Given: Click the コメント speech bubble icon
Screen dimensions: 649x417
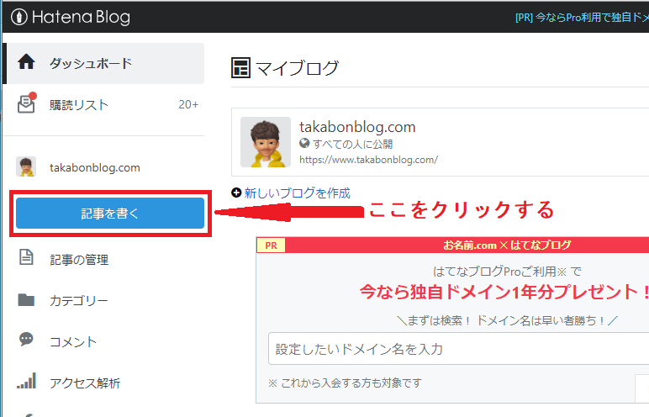Looking at the screenshot, I should click(26, 339).
